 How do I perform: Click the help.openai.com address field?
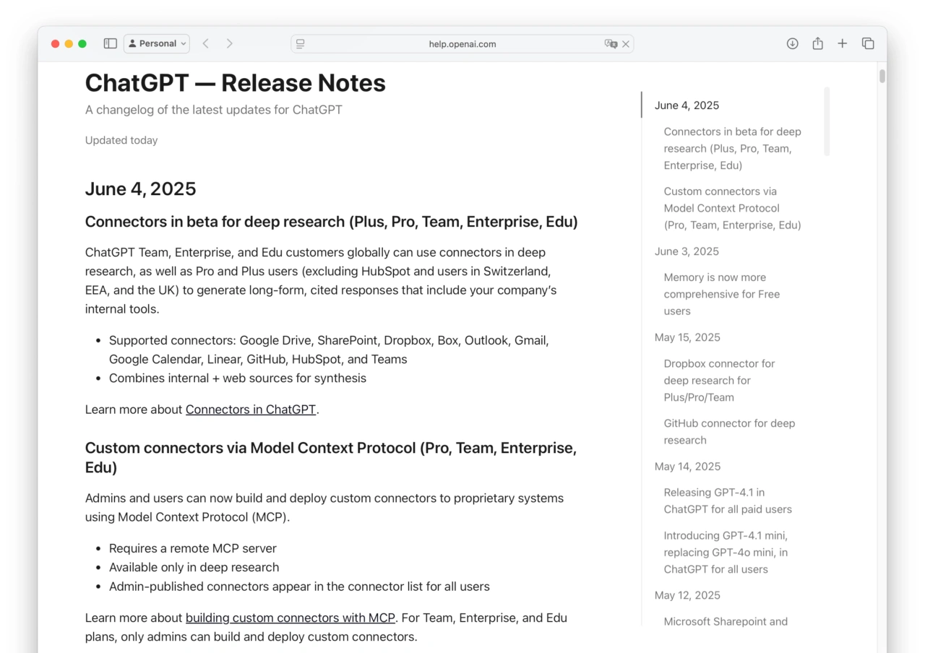(462, 44)
